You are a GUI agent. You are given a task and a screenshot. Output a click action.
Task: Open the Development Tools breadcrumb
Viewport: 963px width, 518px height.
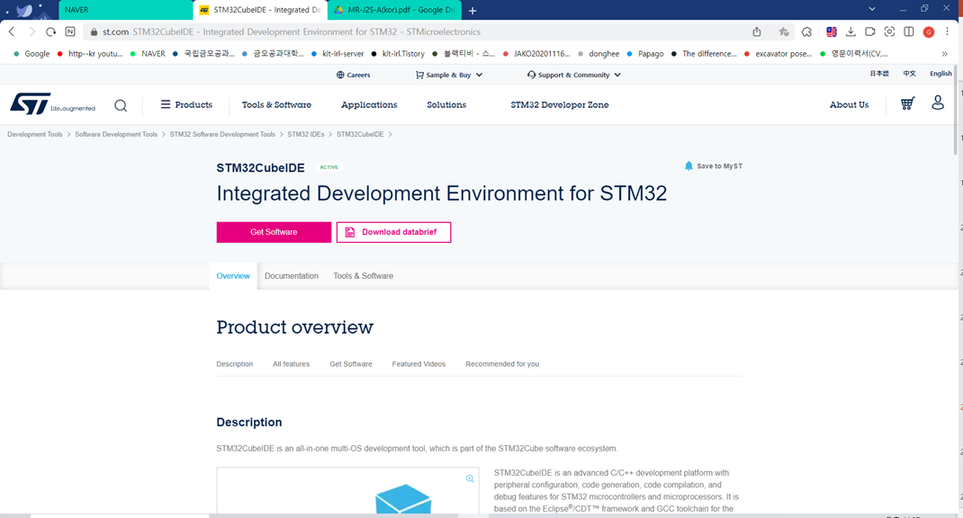35,134
